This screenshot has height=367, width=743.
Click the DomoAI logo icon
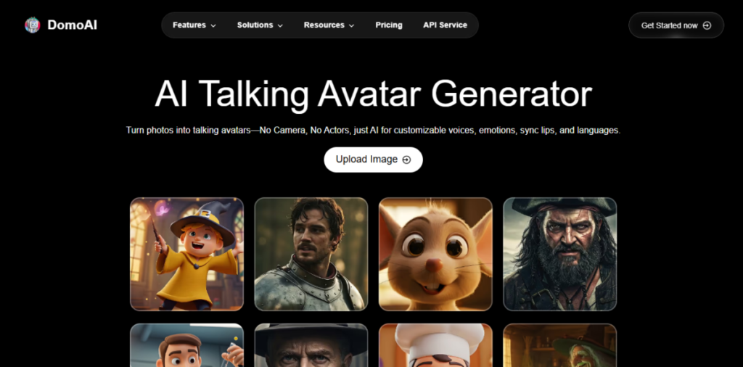click(x=33, y=25)
